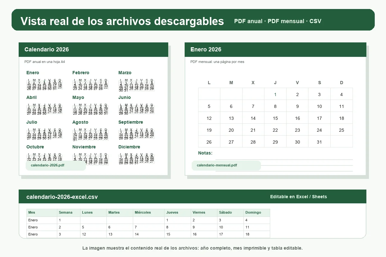Click the "Editable en Excel / Sheets" label
The image size is (386, 257).
pyautogui.click(x=299, y=197)
